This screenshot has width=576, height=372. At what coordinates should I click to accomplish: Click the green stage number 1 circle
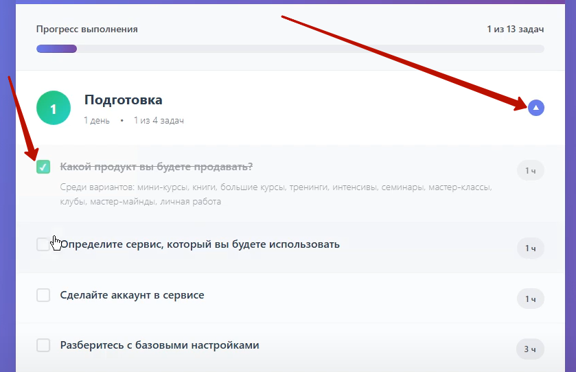[54, 108]
